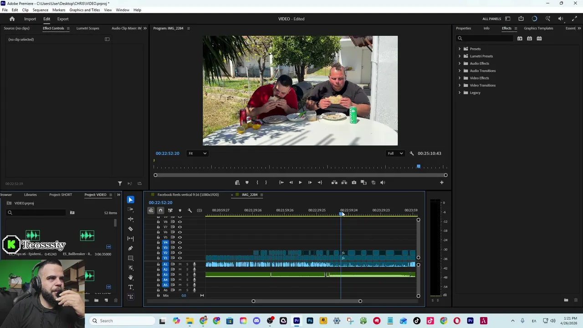Viewport: 583px width, 328px height.
Task: Expand the Presets folder
Action: [460, 49]
